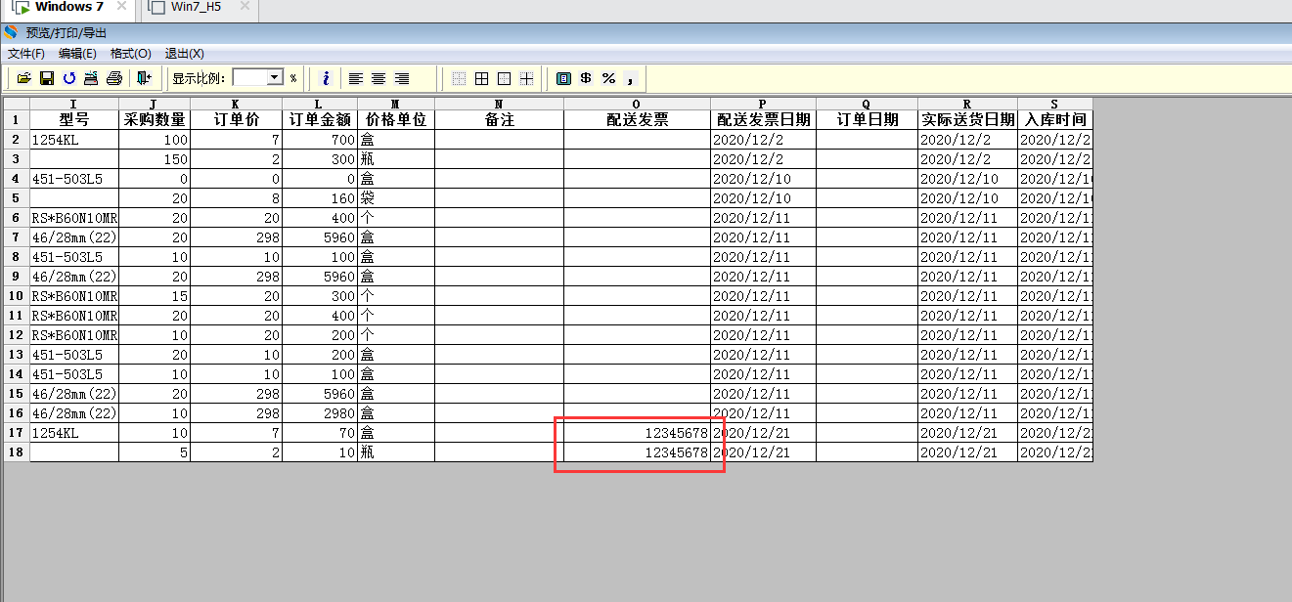Click 瓶 unit cell in row 3
Screen dimensions: 1292x602
coord(395,159)
